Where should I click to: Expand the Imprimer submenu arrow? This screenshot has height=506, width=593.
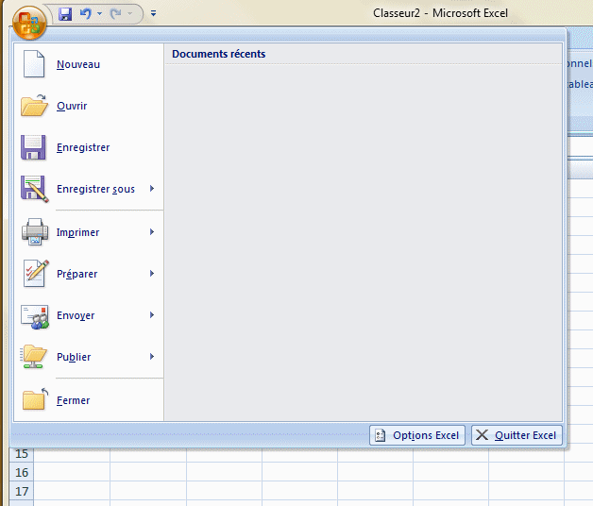point(151,232)
